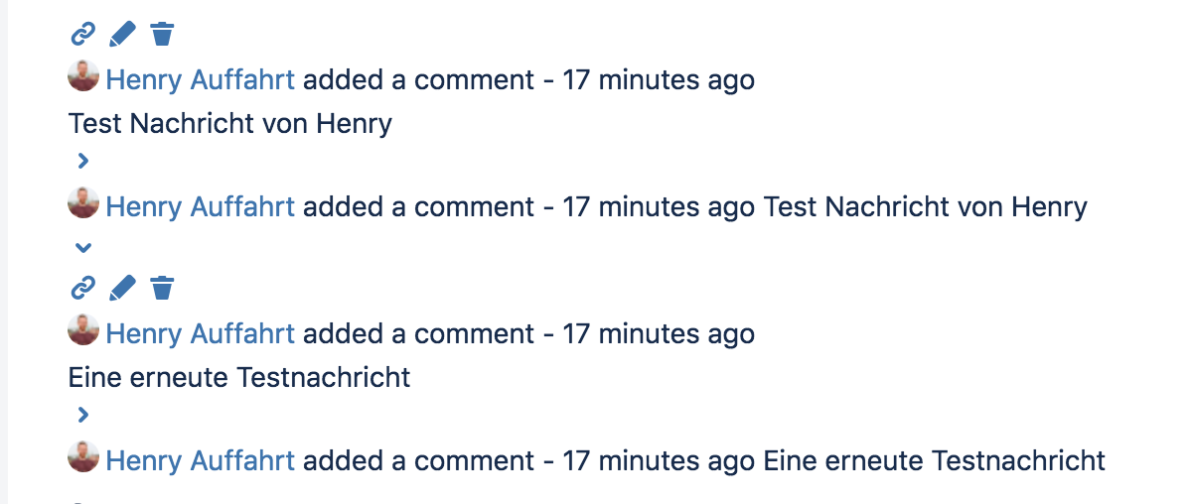Avatar above the "Eine erneute Testnachricht" body text

tap(83, 329)
